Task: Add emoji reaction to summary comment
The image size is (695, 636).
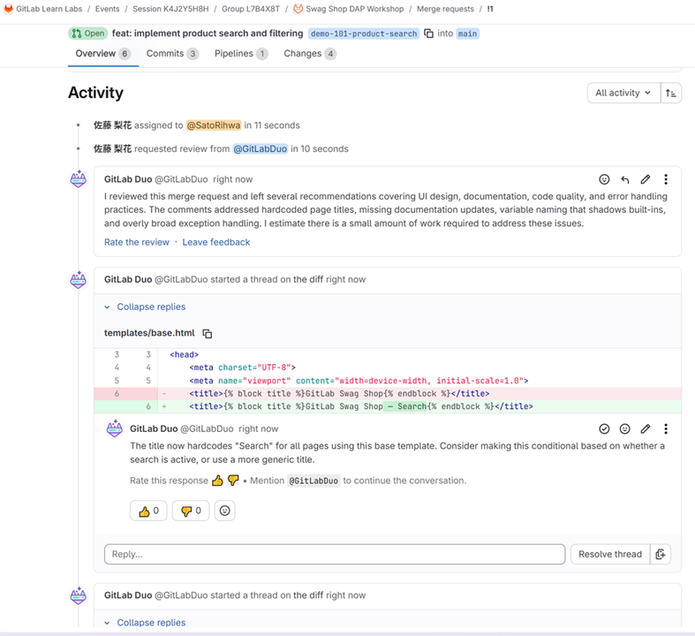Action: pyautogui.click(x=604, y=179)
